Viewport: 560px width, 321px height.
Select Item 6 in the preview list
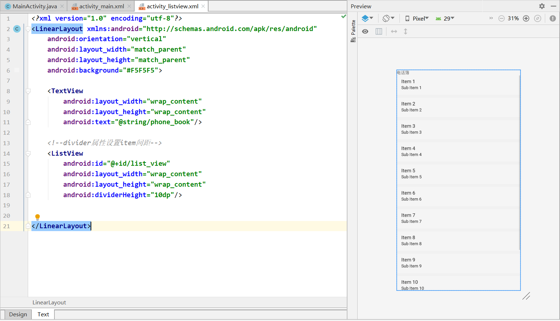tap(458, 196)
